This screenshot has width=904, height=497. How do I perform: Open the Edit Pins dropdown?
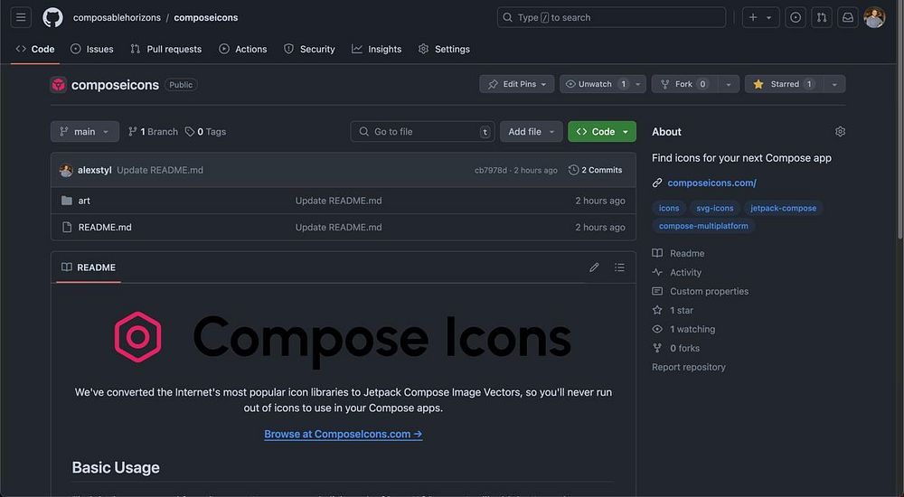[516, 84]
